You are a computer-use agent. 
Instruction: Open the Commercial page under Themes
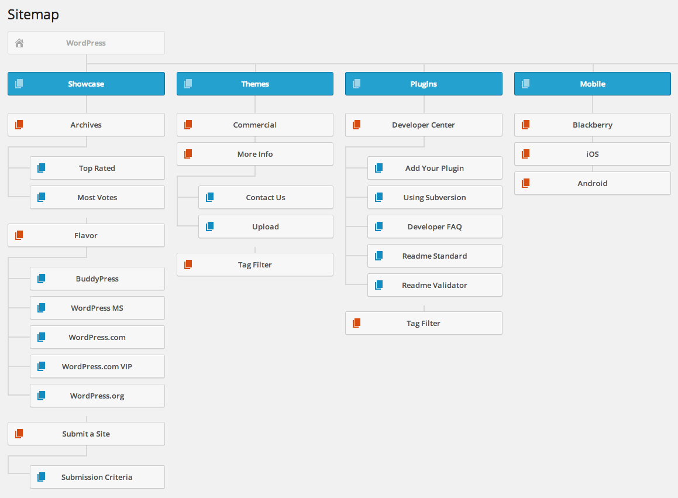[x=255, y=125]
